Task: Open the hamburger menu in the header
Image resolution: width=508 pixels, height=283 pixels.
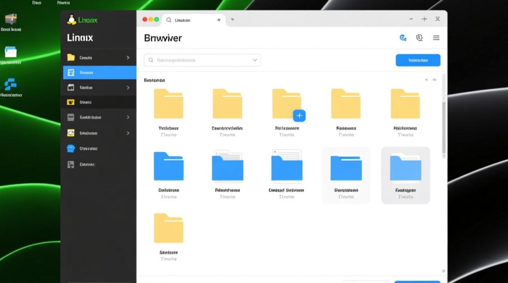Action: point(436,38)
